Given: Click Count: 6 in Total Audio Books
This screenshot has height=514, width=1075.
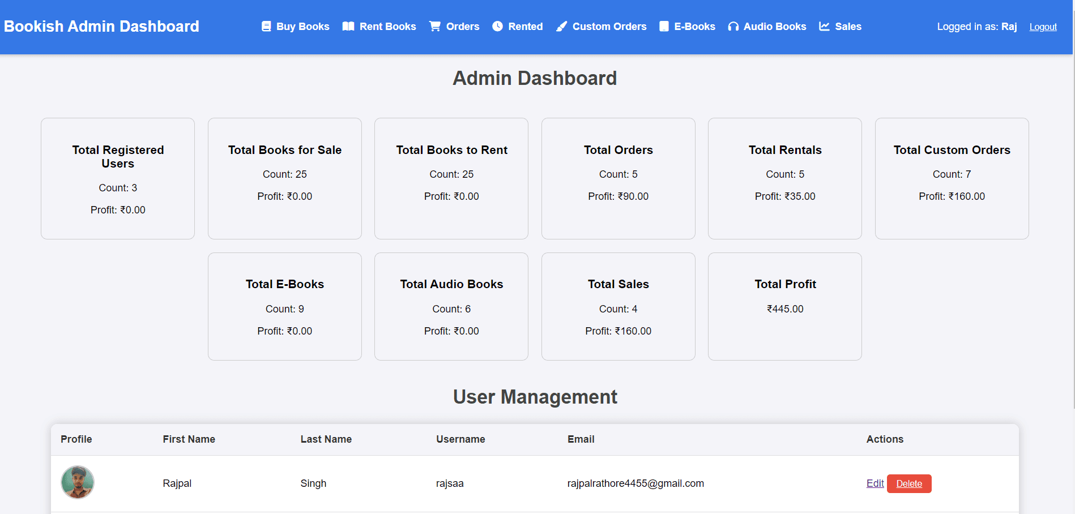Looking at the screenshot, I should click(x=451, y=309).
